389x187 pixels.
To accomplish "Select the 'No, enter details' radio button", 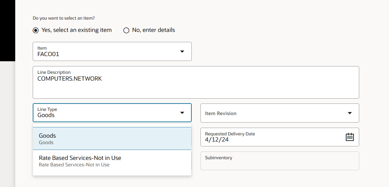I will (126, 30).
